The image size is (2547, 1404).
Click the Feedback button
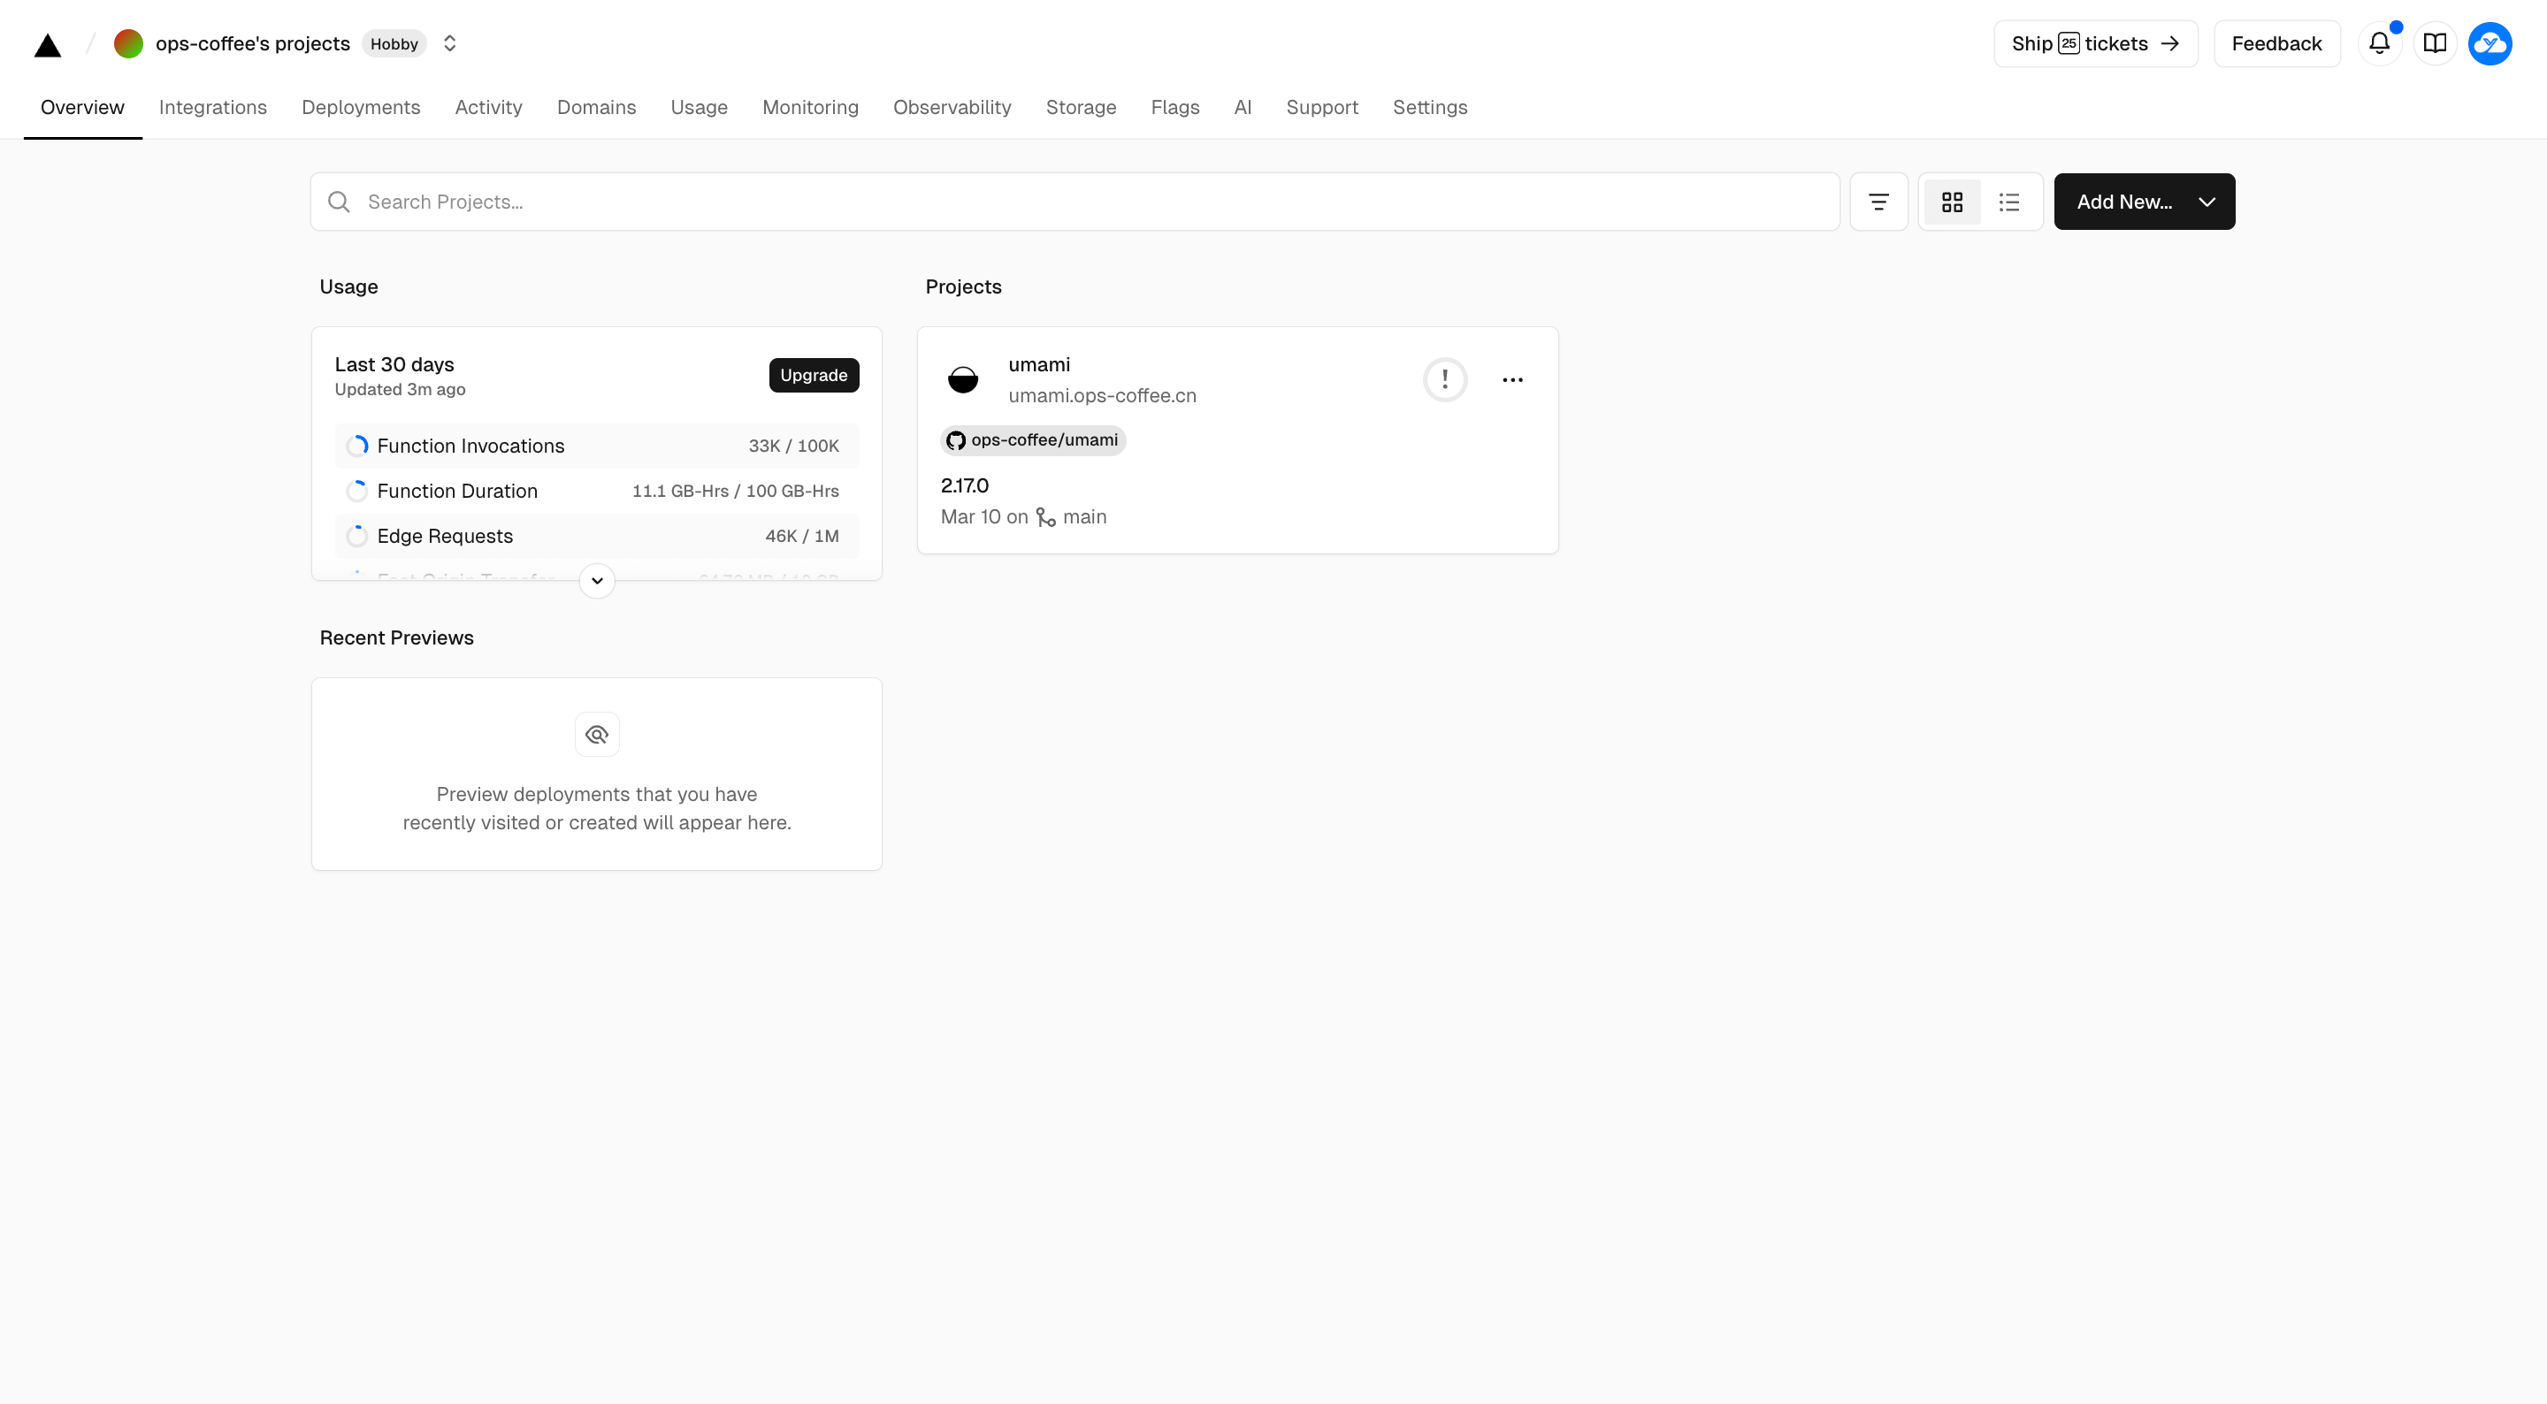(2276, 43)
